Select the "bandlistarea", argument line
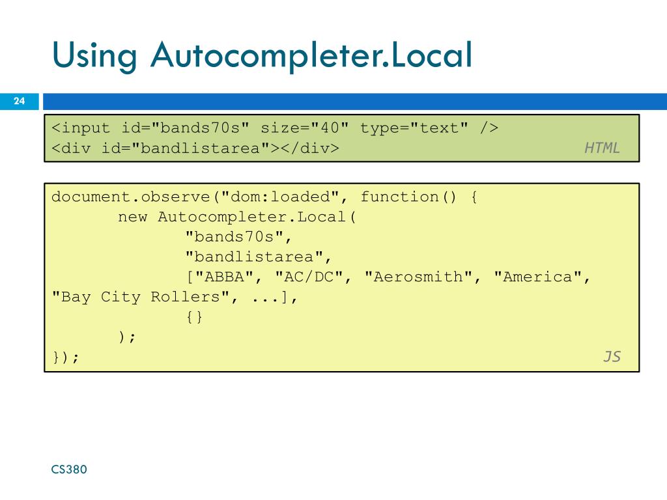 point(258,257)
